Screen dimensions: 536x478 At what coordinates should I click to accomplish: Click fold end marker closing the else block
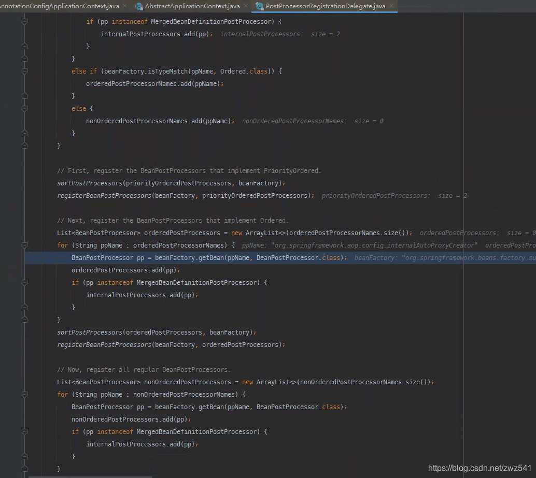pyautogui.click(x=24, y=133)
